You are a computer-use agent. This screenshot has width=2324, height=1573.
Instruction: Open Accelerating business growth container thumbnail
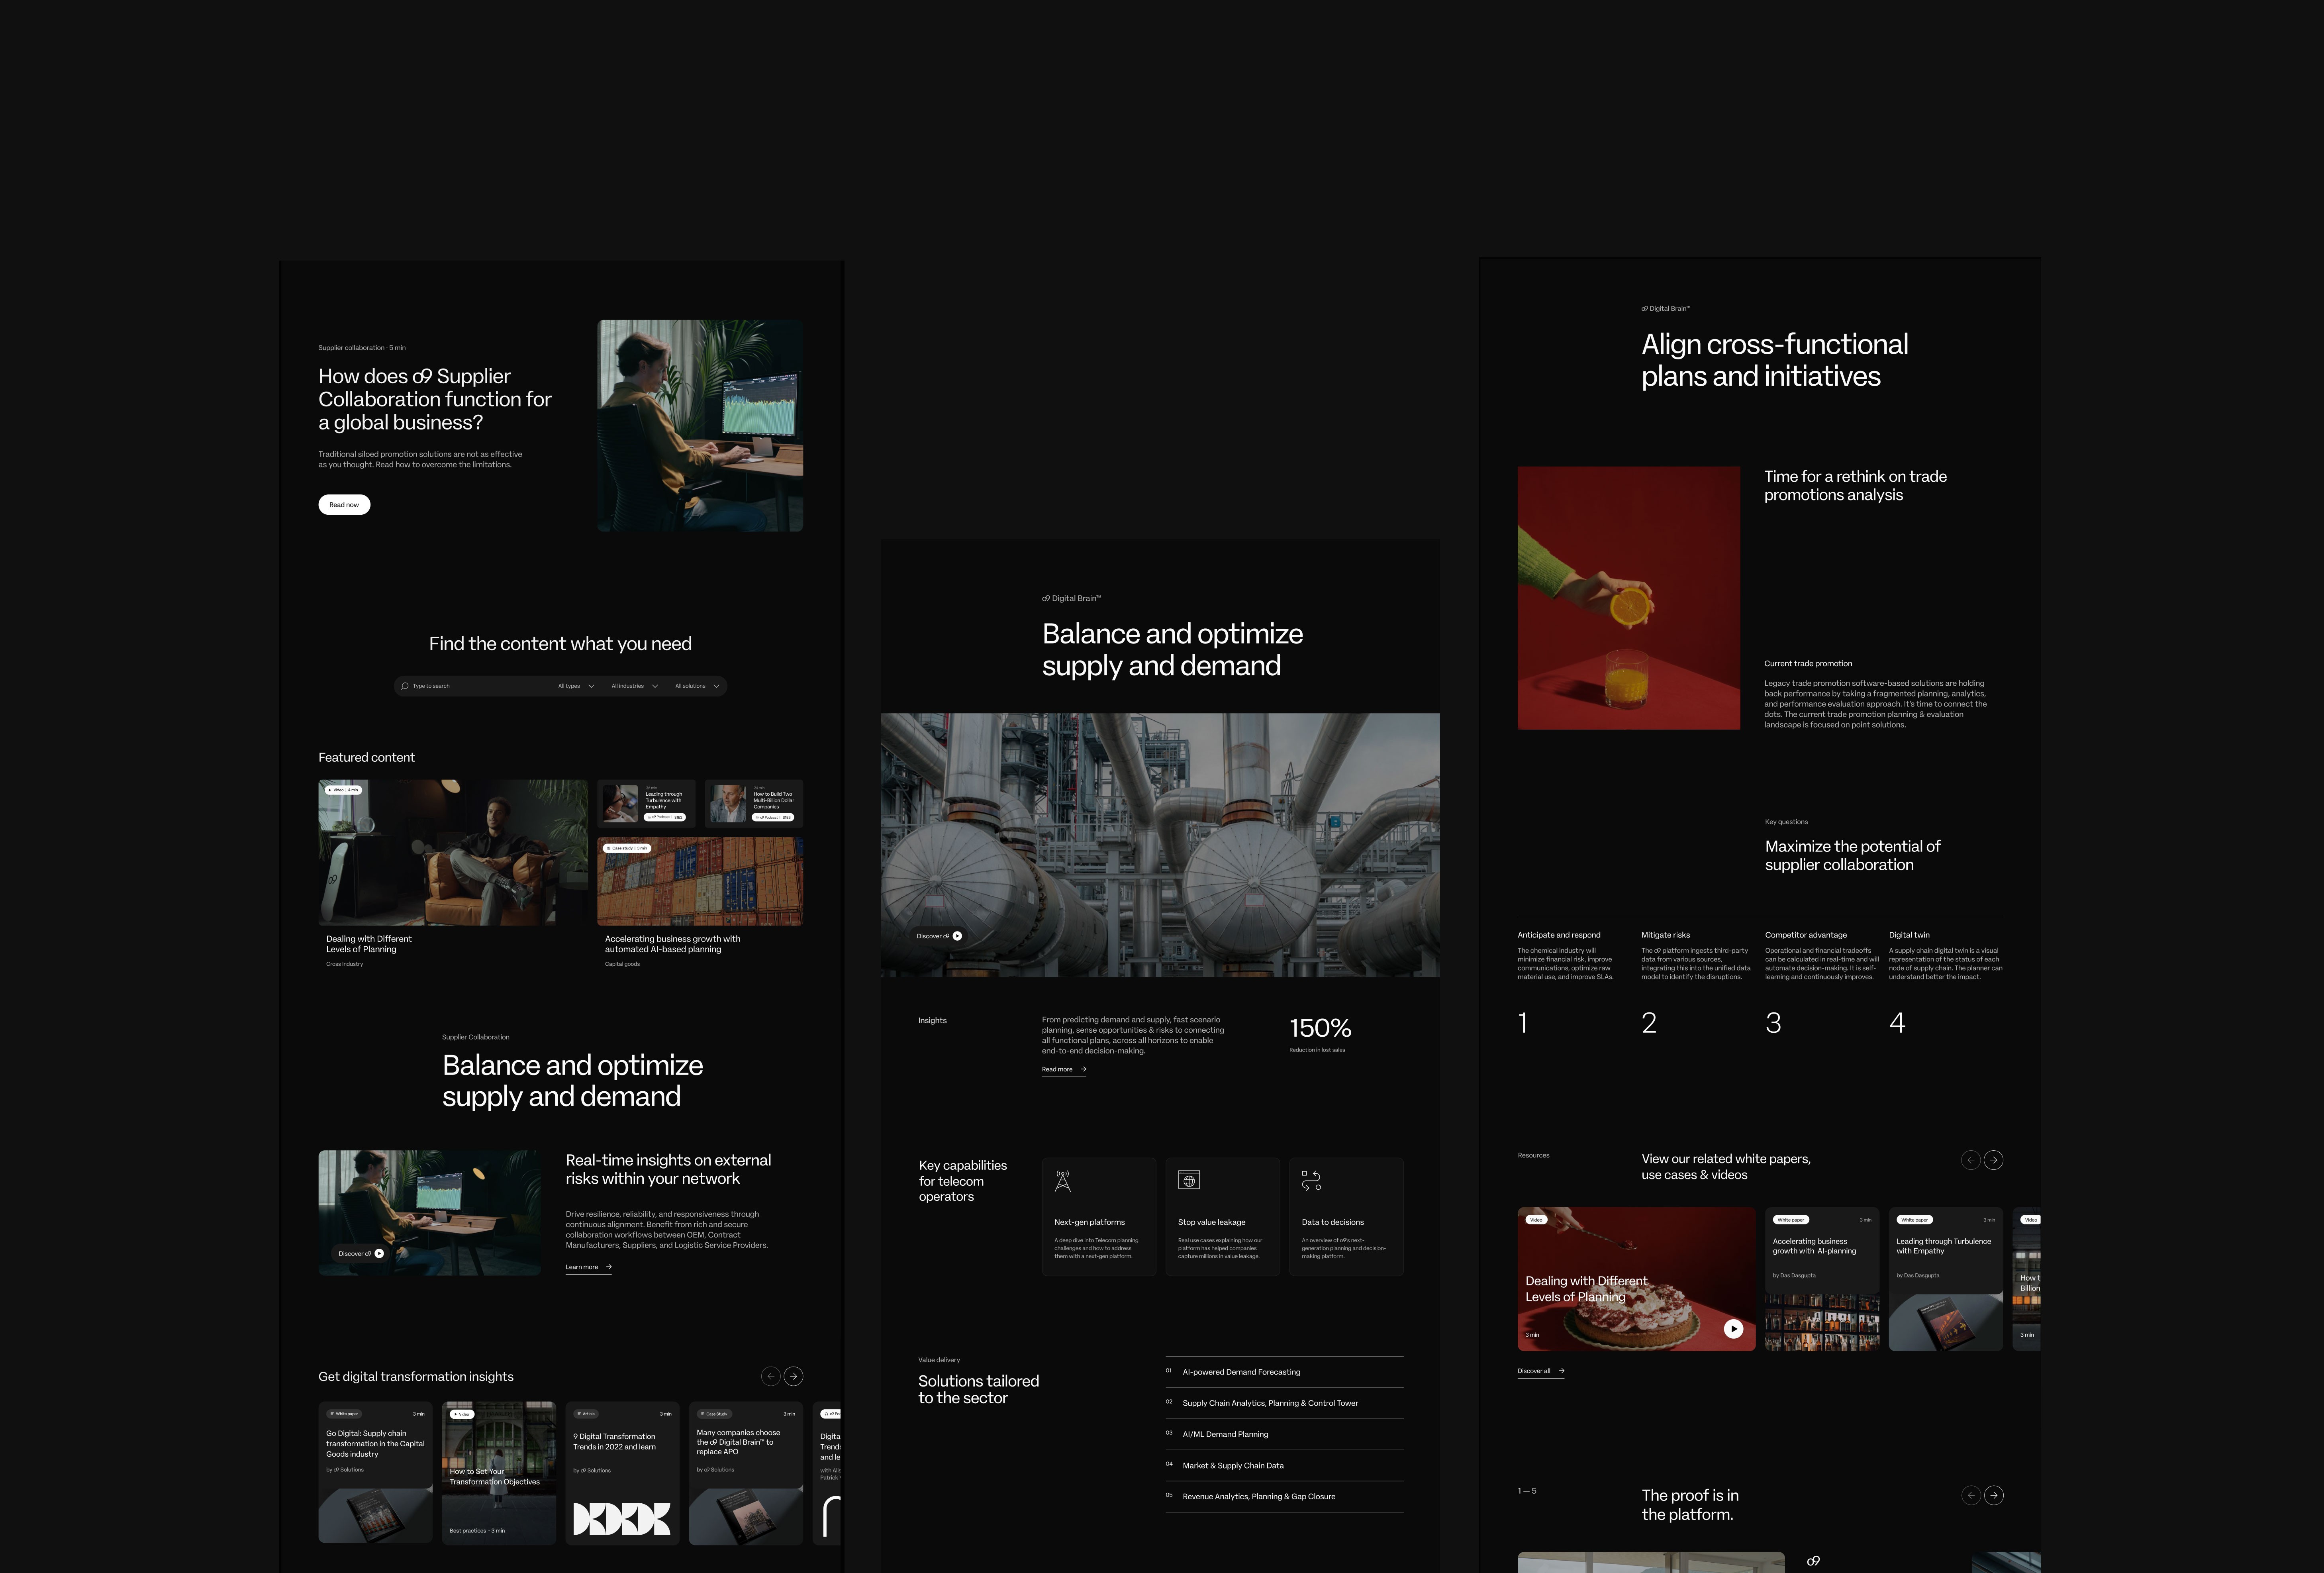tap(699, 881)
